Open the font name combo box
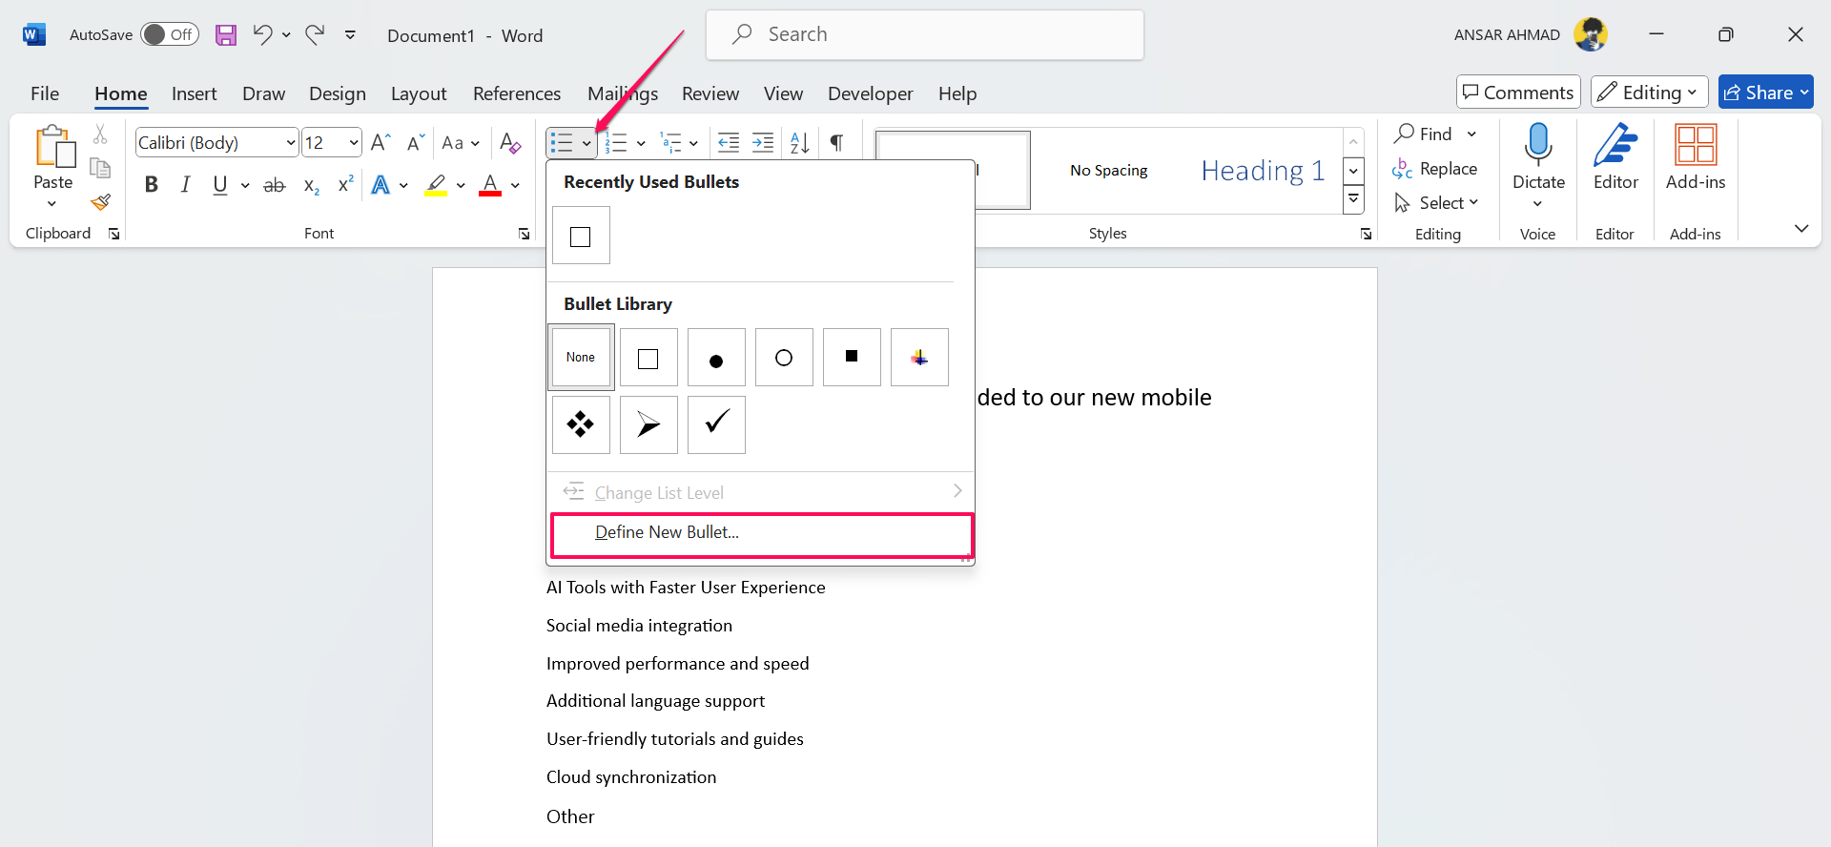This screenshot has height=847, width=1831. pyautogui.click(x=216, y=143)
